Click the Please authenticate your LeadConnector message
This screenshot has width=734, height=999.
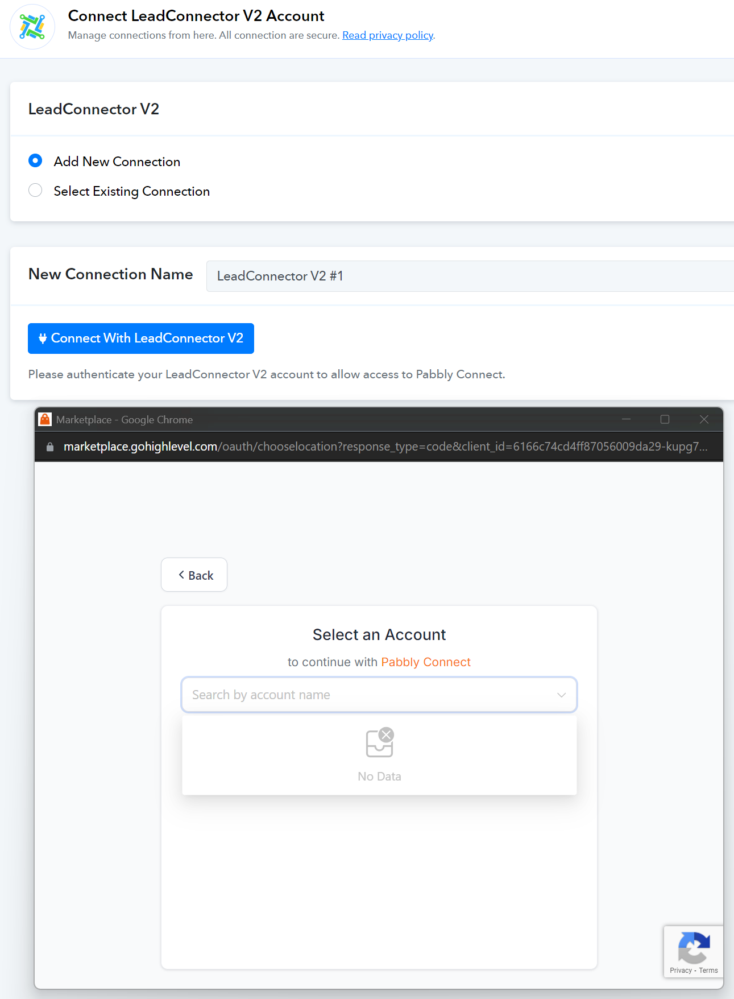coord(267,374)
